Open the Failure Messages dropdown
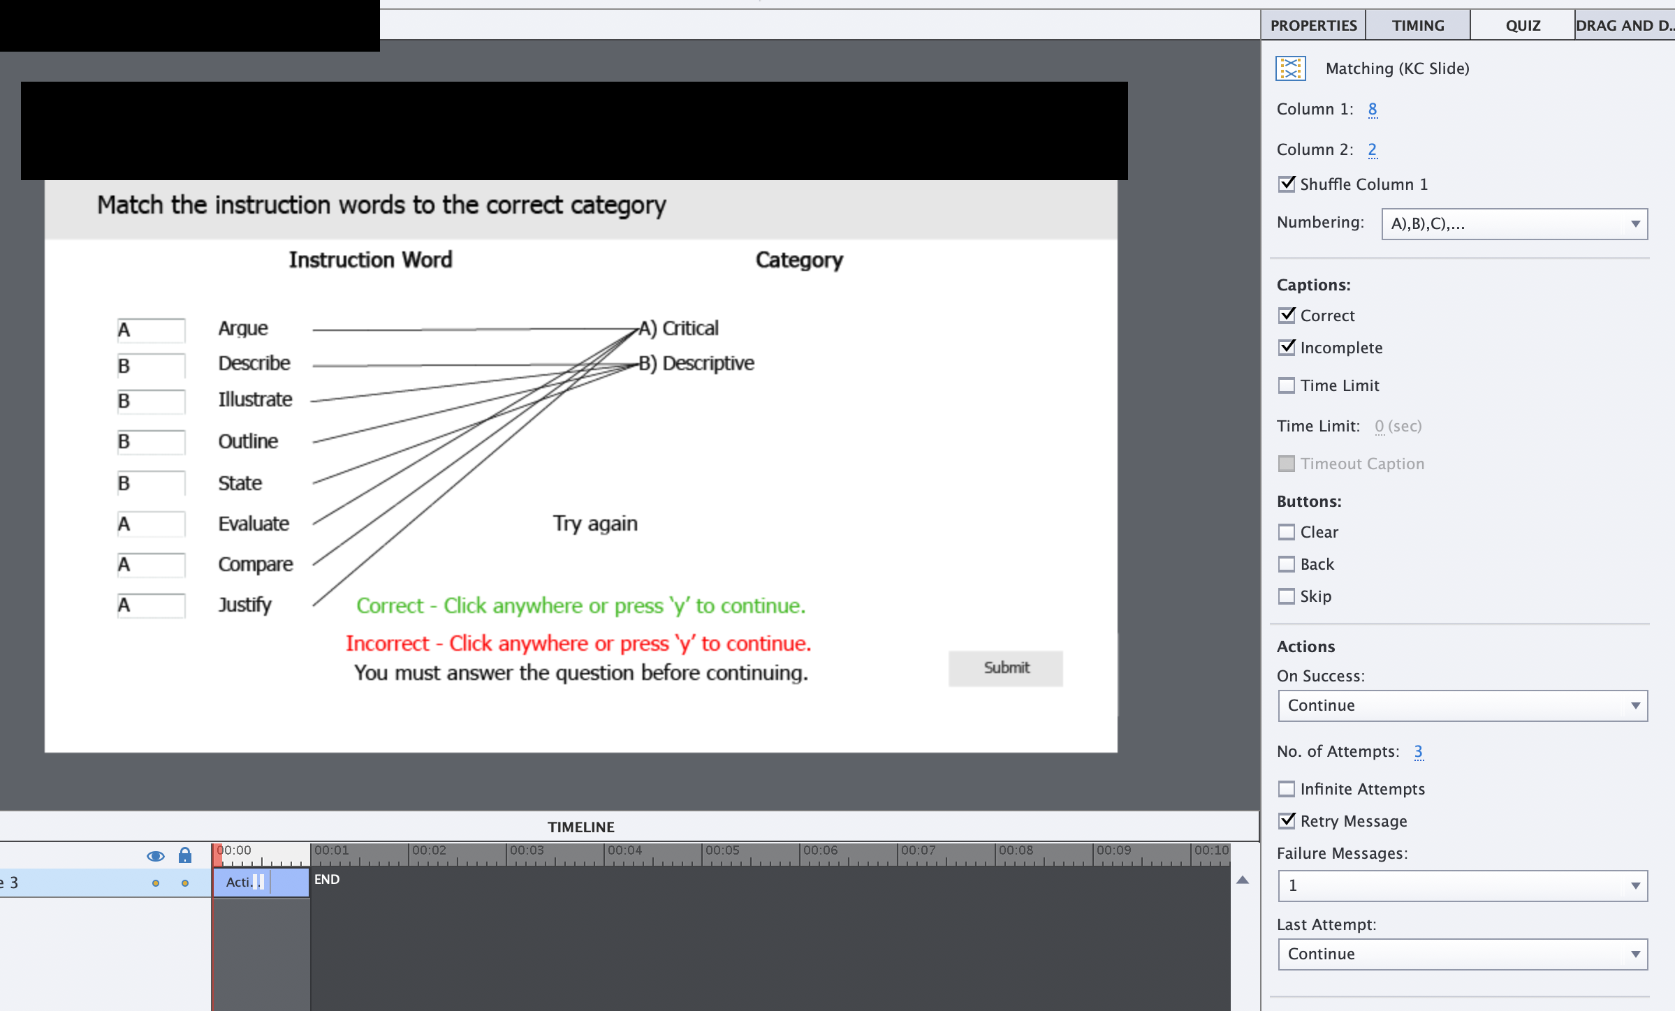This screenshot has height=1011, width=1675. (x=1462, y=885)
